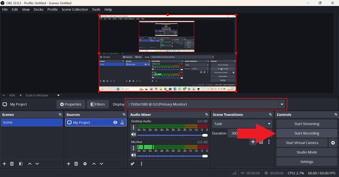
Task: Open advanced audio properties gears icon
Action: (x=133, y=164)
